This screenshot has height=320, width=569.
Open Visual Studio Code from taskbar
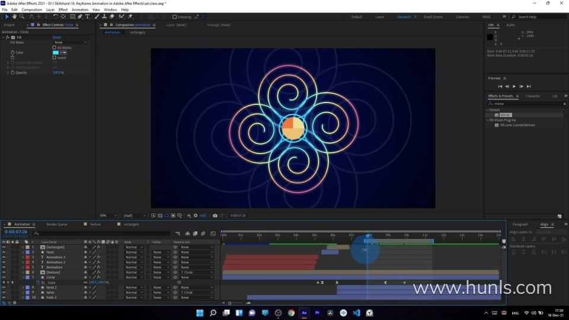pos(356,312)
